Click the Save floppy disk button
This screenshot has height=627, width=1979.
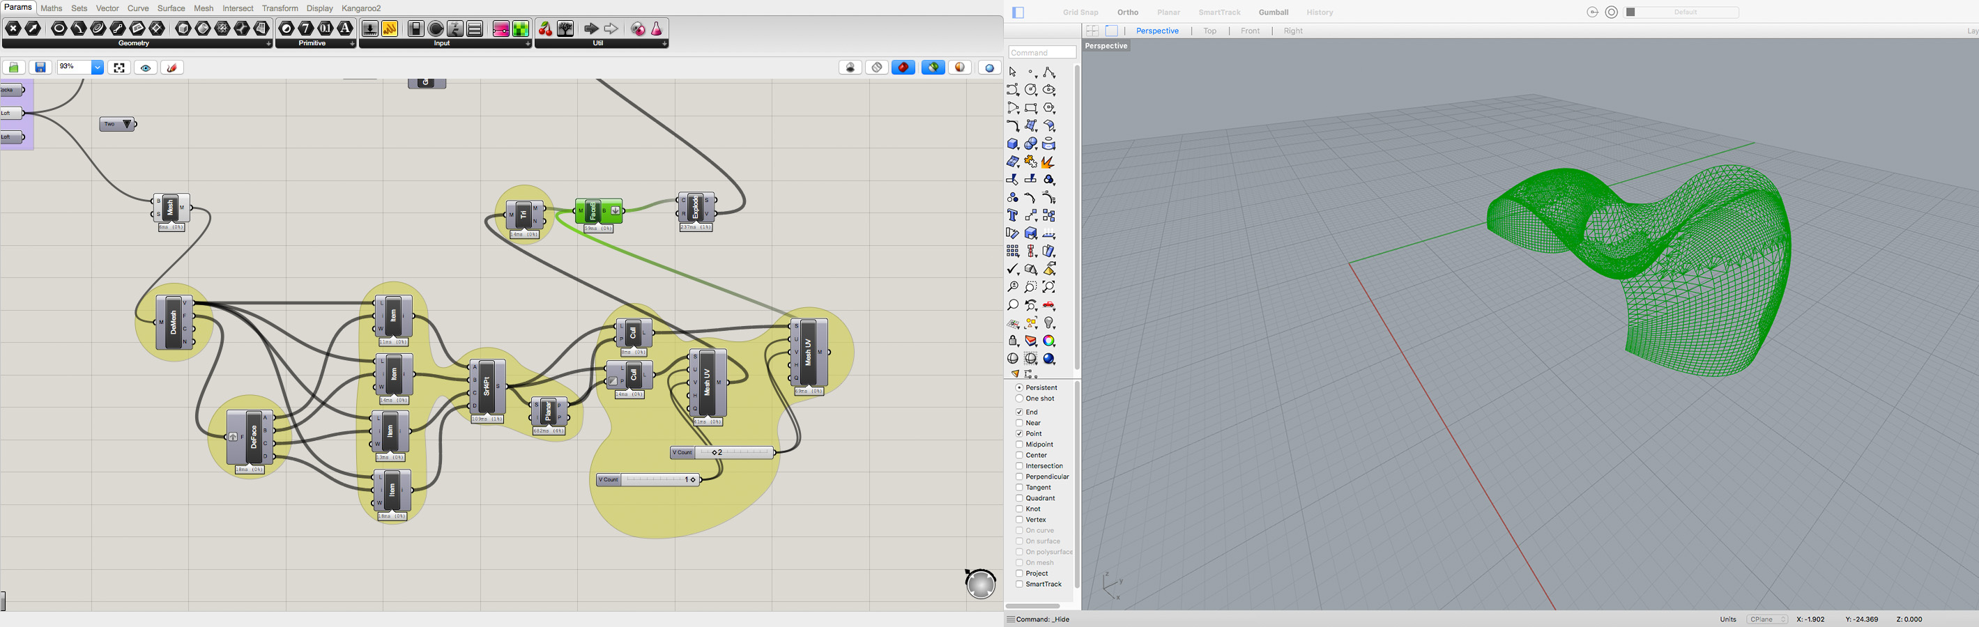pyautogui.click(x=40, y=68)
